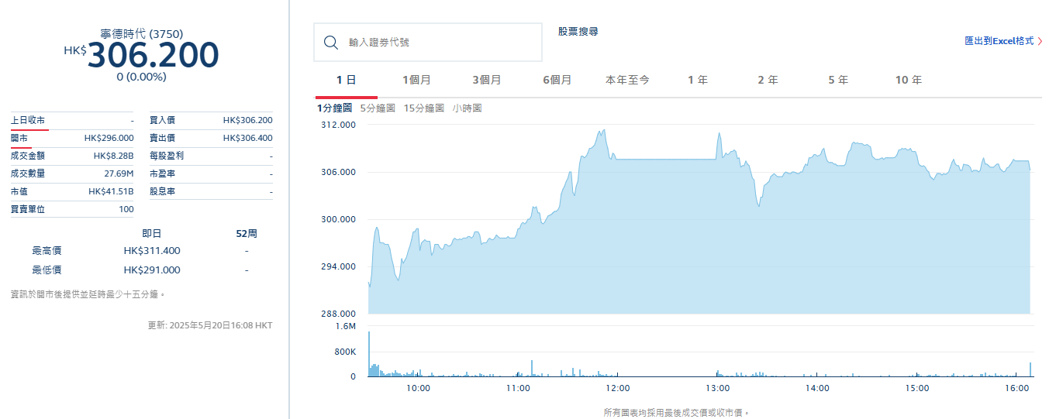This screenshot has width=1056, height=419.
Task: Show the 10 年 price history
Action: click(x=908, y=80)
